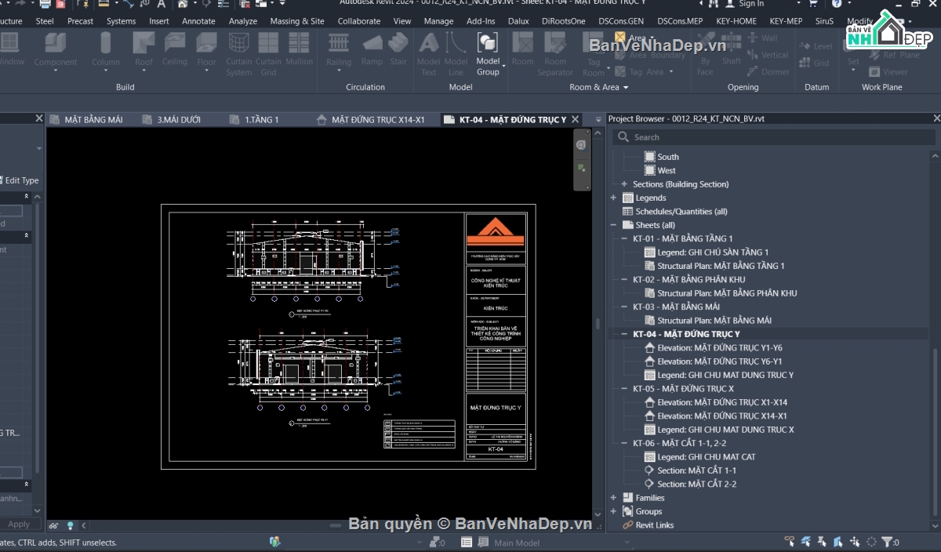Open the Massing & Site ribbon tab
The height and width of the screenshot is (552, 941).
tap(297, 21)
